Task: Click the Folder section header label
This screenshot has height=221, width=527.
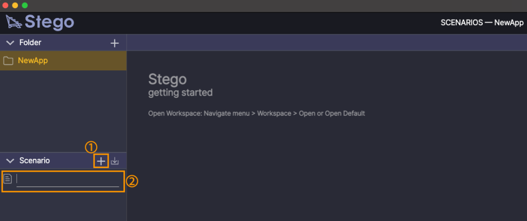Action: 30,43
